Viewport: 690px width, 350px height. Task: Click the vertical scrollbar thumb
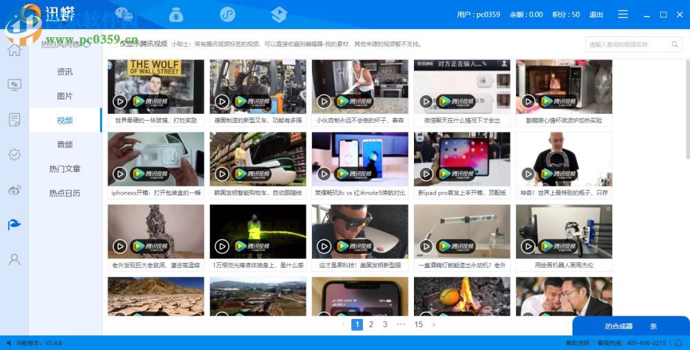(687, 109)
